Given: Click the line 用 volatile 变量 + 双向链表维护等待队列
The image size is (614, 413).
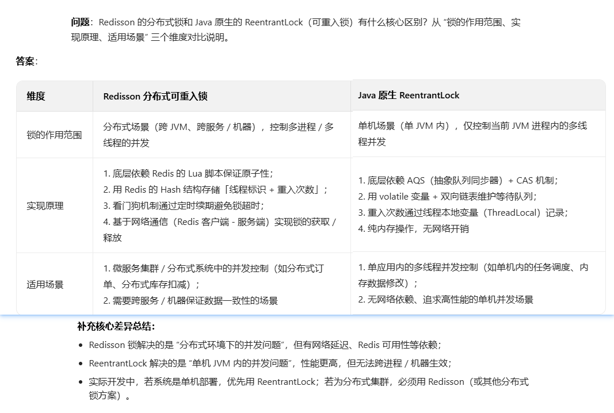Looking at the screenshot, I should point(448,197).
